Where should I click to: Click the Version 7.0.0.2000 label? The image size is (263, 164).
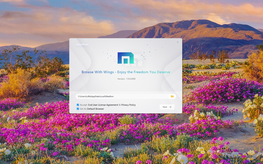(x=126, y=79)
